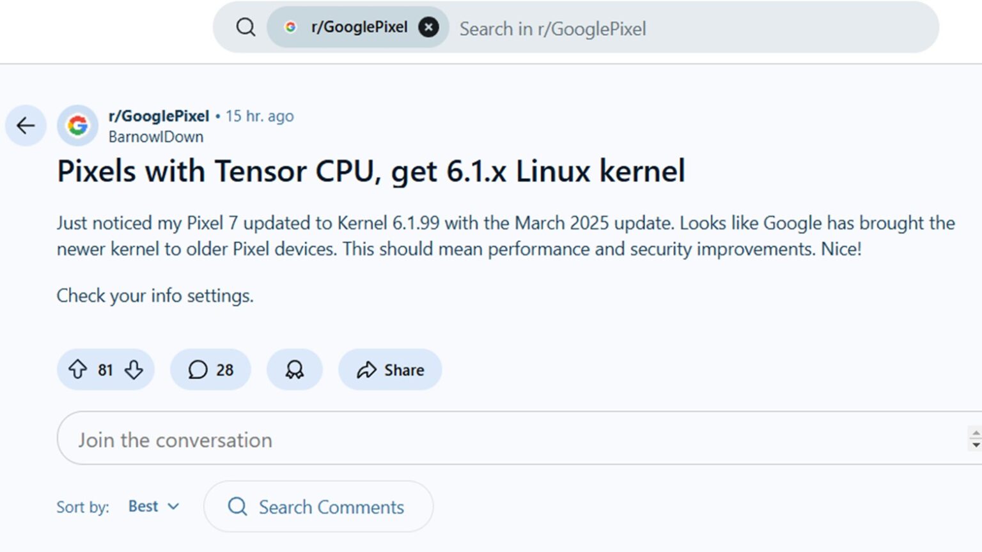This screenshot has height=552, width=982.
Task: Give an award to the post
Action: [x=295, y=369]
